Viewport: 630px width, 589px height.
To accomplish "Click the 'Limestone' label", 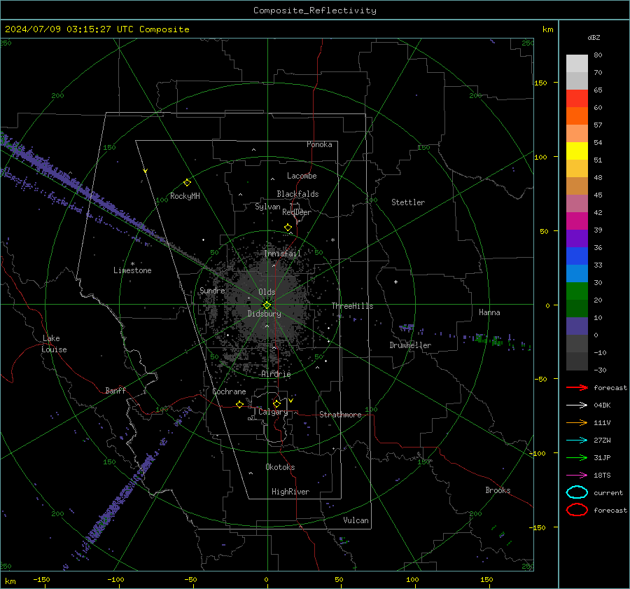I will click(x=132, y=270).
